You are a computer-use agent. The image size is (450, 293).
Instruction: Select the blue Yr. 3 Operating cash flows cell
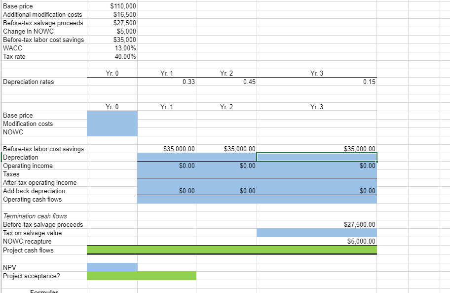pos(317,199)
